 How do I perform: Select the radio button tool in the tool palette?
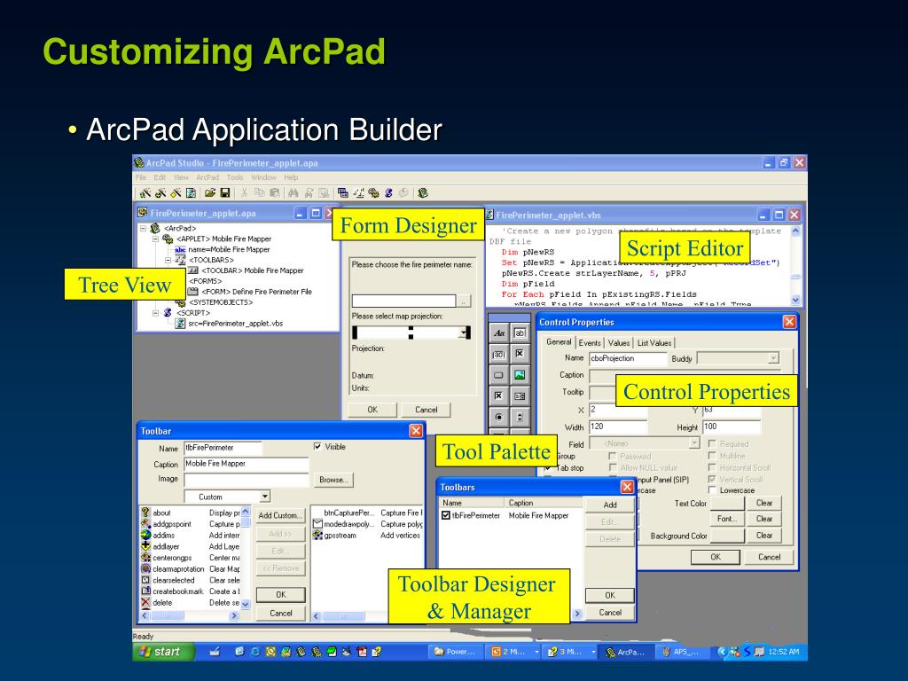(498, 417)
